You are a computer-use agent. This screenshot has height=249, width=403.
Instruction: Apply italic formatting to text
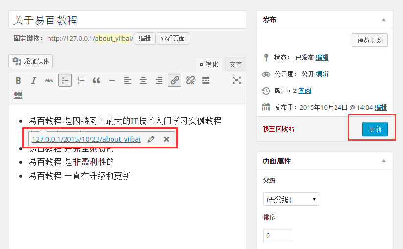[34, 81]
